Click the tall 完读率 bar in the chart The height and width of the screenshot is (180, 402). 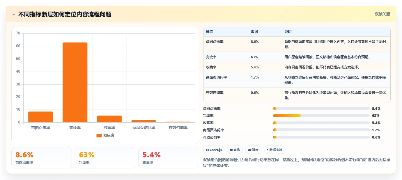click(x=75, y=82)
